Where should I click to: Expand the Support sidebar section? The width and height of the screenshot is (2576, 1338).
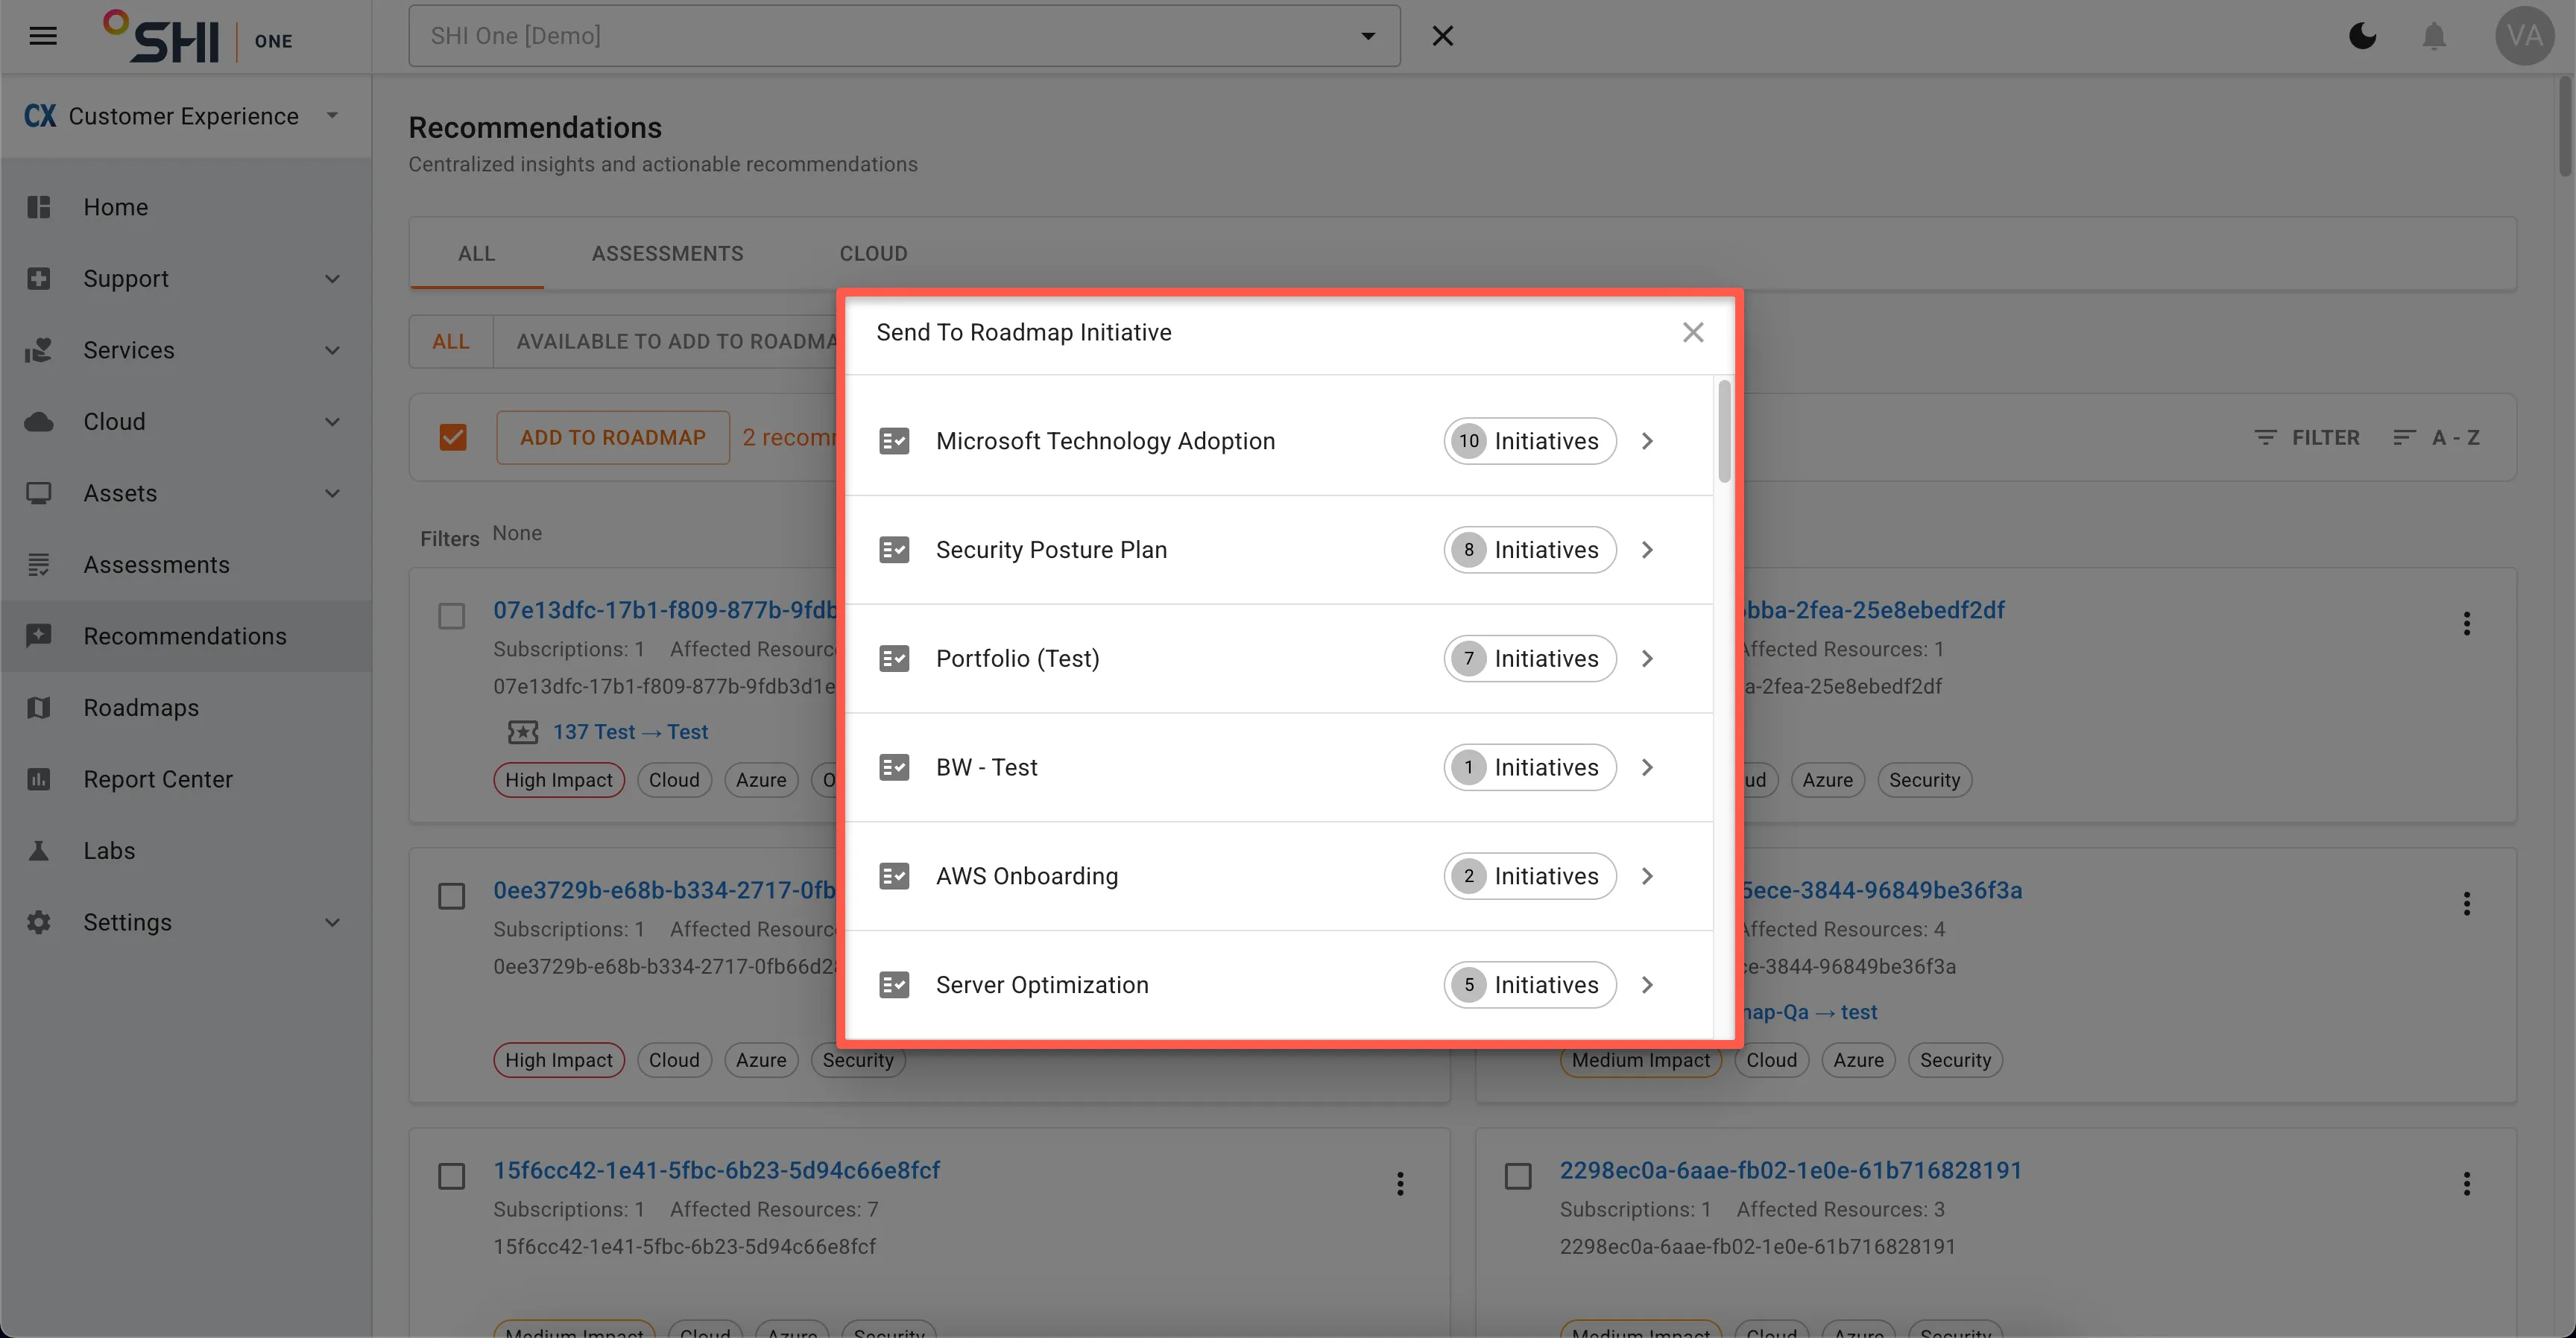[332, 279]
